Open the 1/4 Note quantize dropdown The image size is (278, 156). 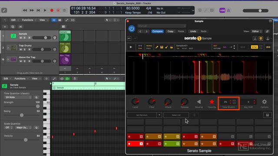[18, 97]
